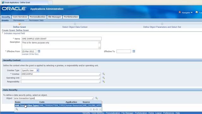Search Responsibility with magnifier icon

click(x=104, y=81)
